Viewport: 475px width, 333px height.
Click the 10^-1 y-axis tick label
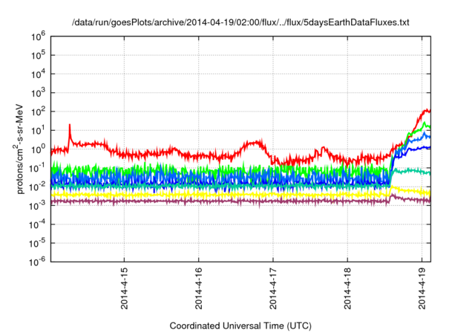(38, 168)
